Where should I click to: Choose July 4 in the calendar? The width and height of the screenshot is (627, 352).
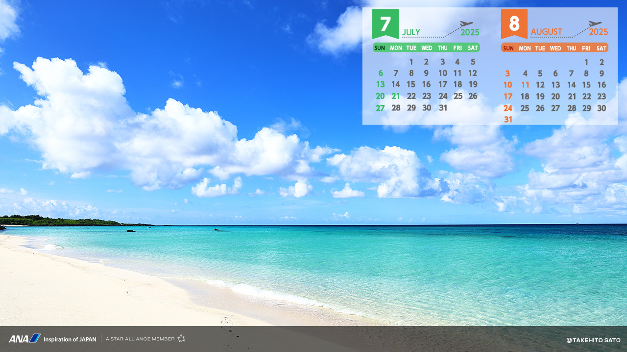(x=457, y=62)
